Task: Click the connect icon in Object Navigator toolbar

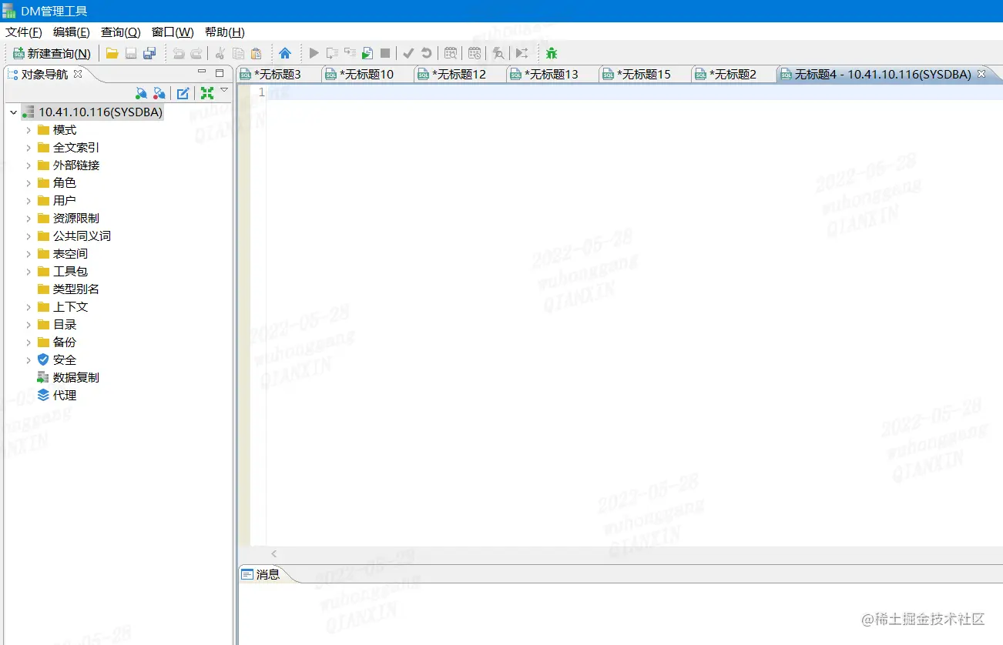Action: pos(141,93)
